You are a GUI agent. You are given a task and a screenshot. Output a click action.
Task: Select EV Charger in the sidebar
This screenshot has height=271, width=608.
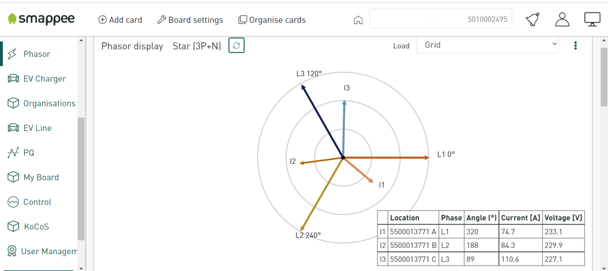(x=37, y=79)
